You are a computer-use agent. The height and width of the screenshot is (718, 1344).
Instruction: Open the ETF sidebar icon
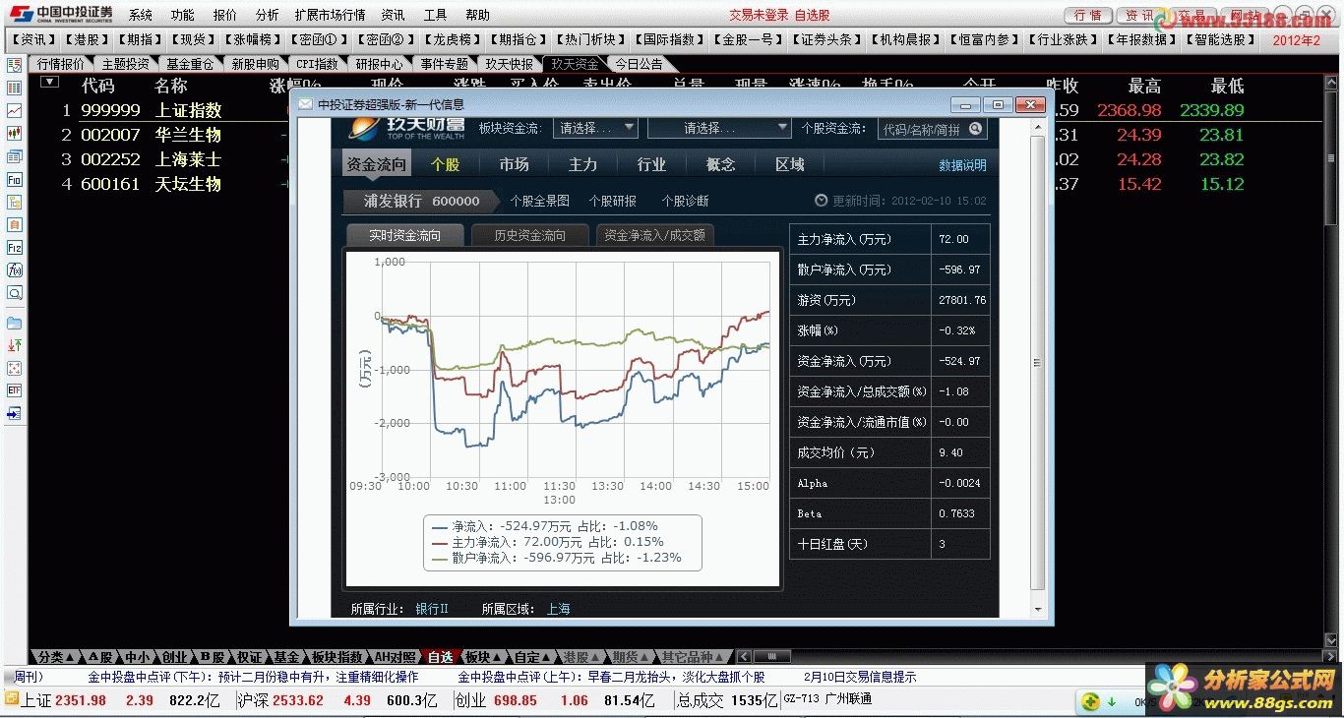point(14,390)
